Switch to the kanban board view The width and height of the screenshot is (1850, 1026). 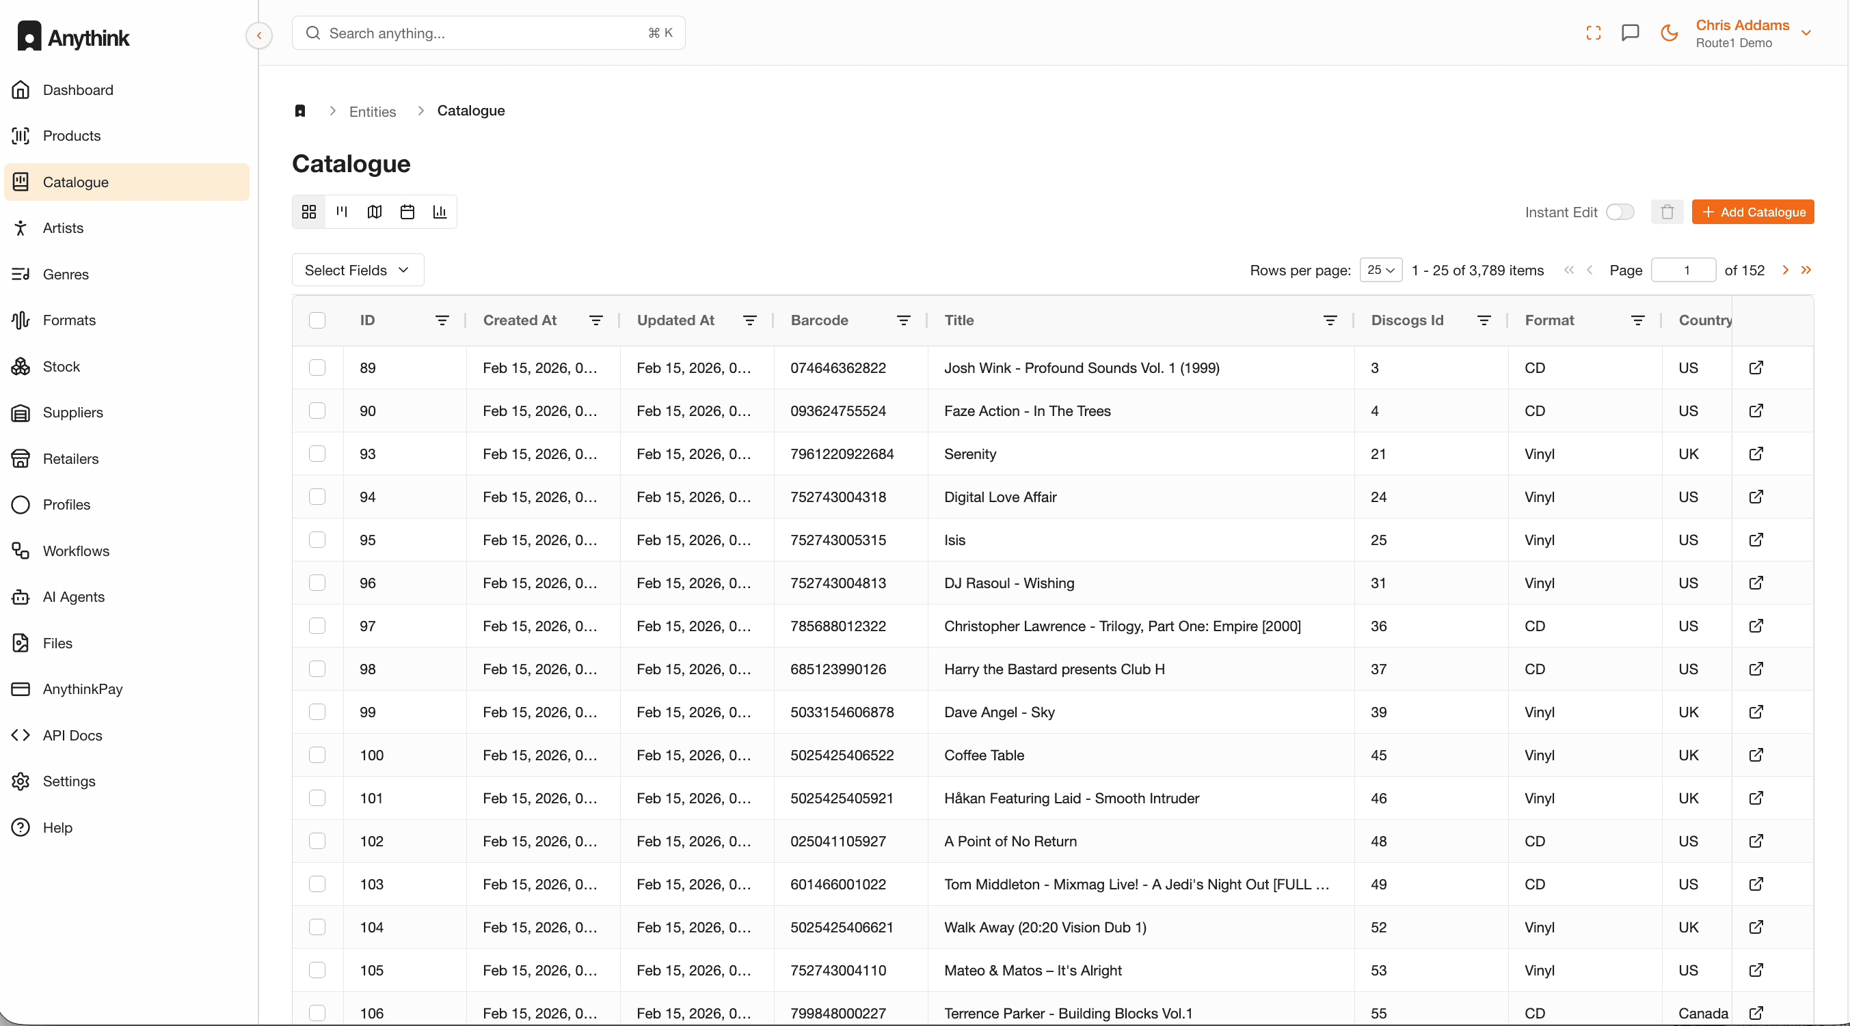pos(341,212)
